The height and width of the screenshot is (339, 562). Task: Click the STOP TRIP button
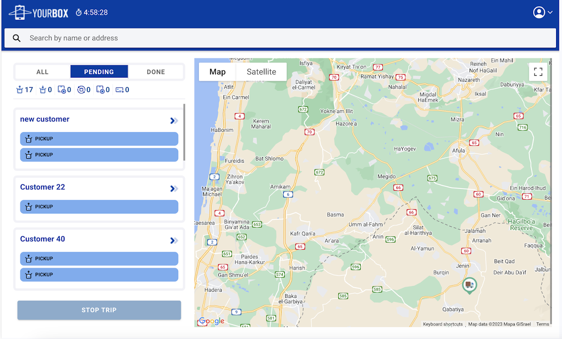click(99, 310)
